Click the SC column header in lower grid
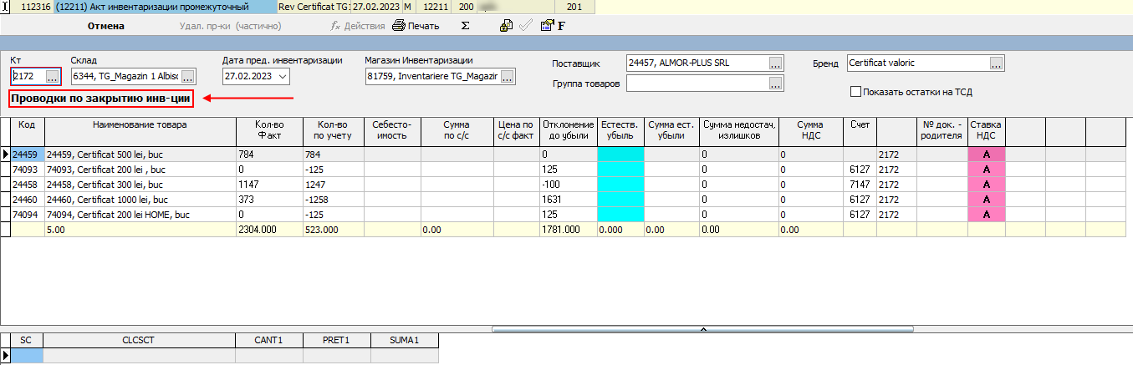 coord(26,341)
